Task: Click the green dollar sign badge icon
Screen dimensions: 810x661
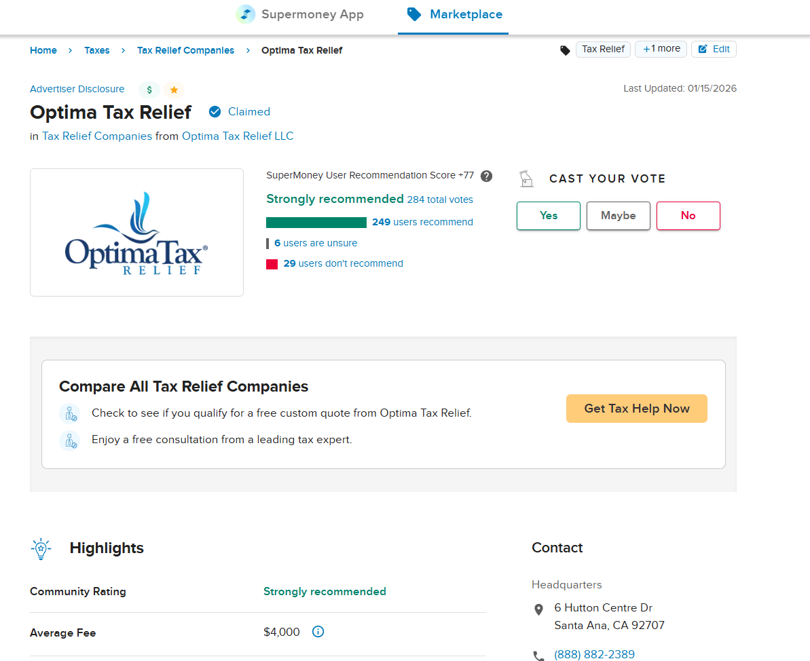Action: tap(149, 90)
